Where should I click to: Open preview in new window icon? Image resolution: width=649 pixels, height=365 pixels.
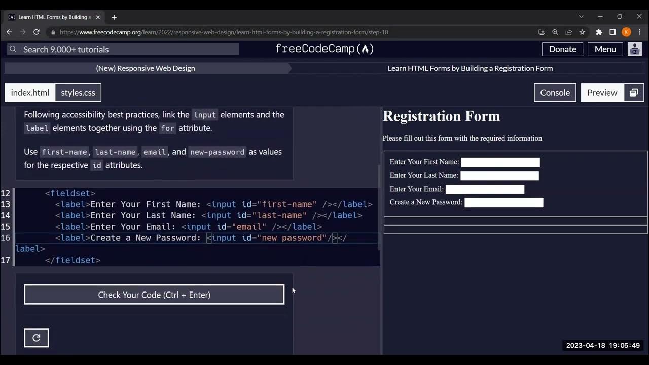click(x=634, y=93)
